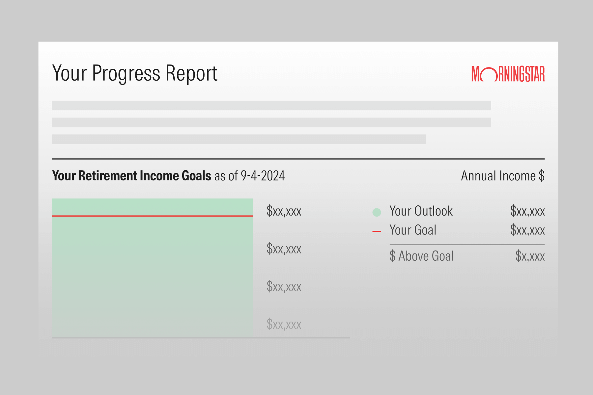Click the Above Goal $x,xxx amount

pos(530,256)
